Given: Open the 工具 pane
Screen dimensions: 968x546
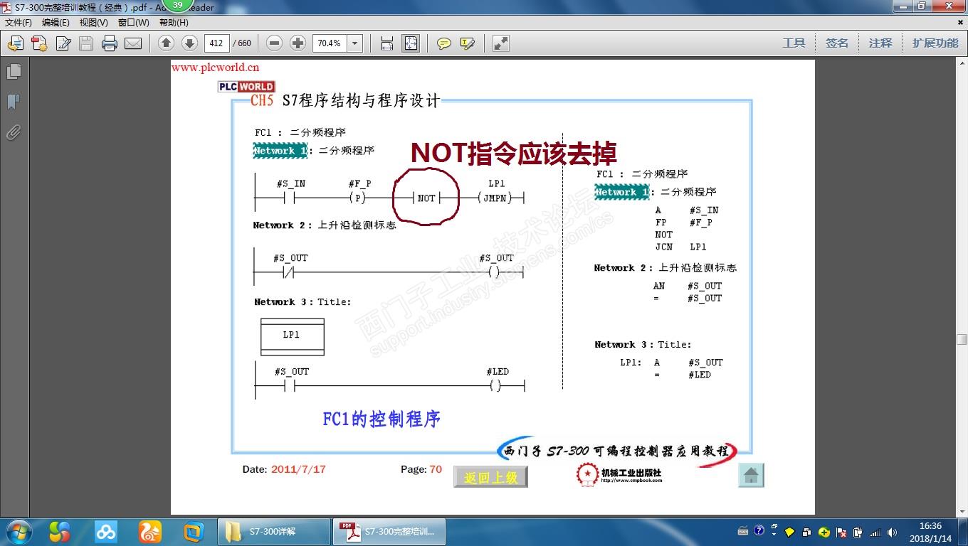Looking at the screenshot, I should click(794, 43).
